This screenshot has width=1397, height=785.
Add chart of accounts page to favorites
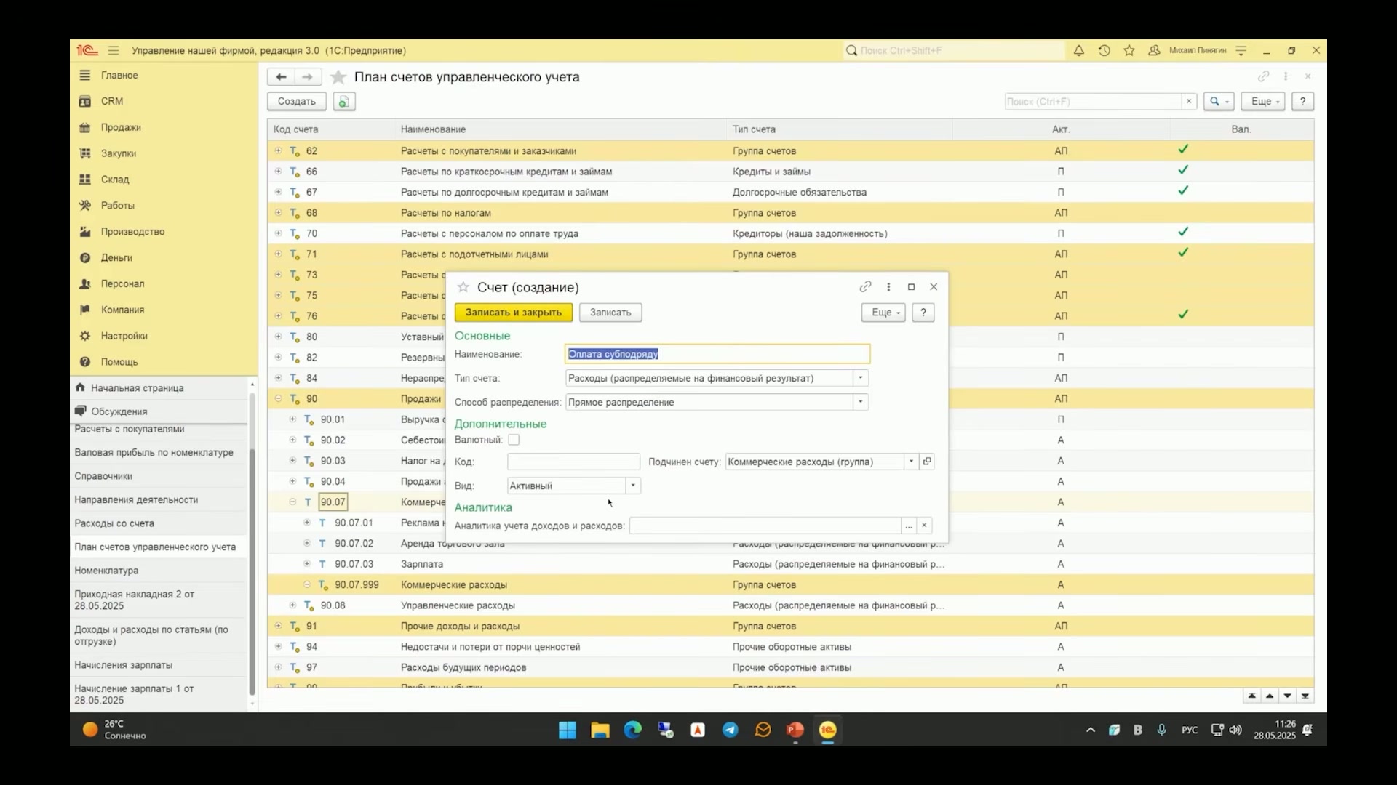click(x=338, y=77)
